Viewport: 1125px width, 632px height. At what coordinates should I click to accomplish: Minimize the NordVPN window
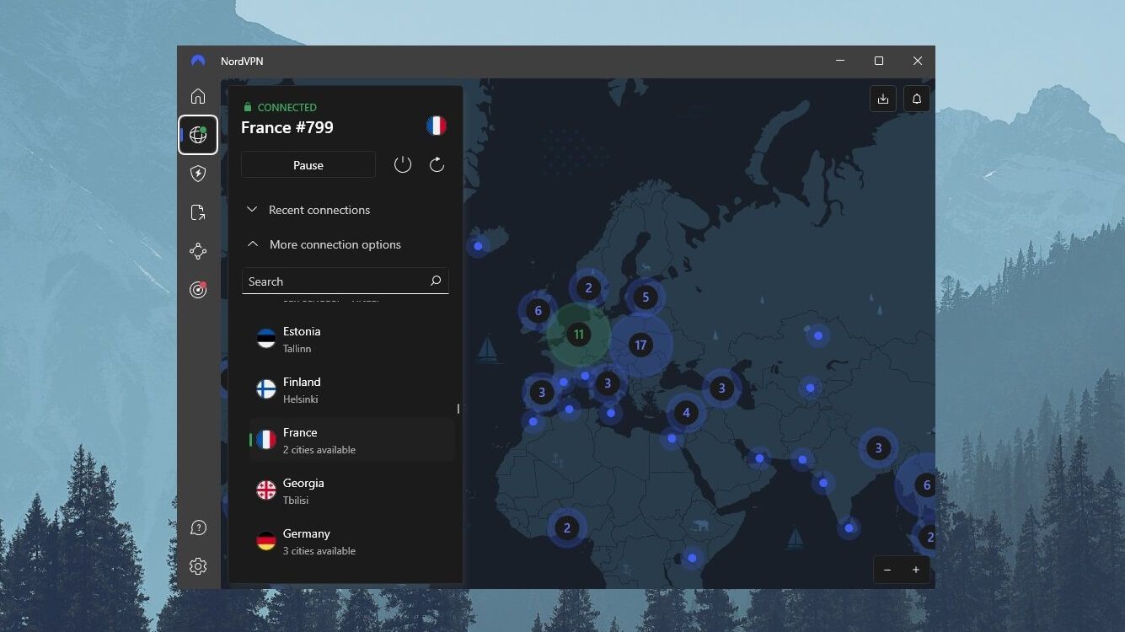point(840,61)
